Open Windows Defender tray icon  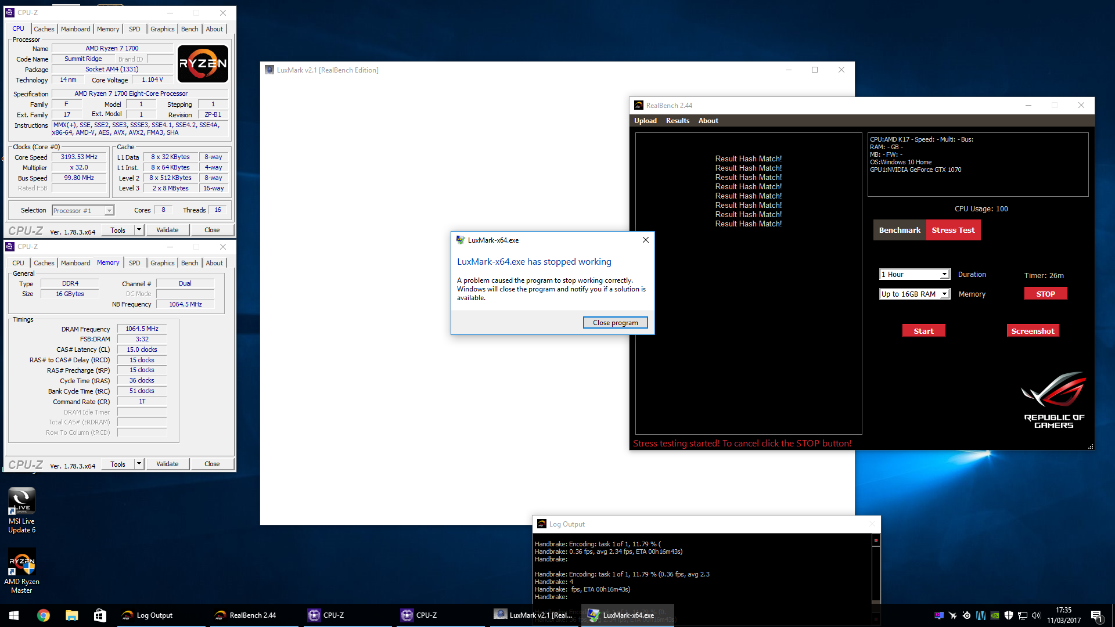[x=1009, y=615]
